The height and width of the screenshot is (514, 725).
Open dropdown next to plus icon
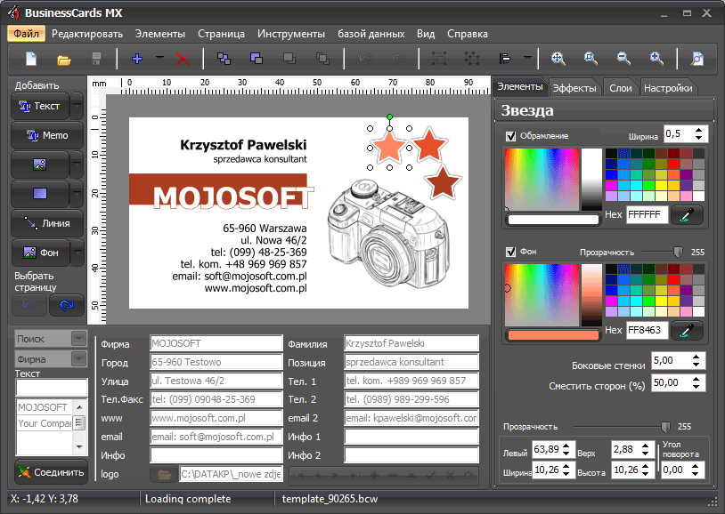(x=159, y=59)
